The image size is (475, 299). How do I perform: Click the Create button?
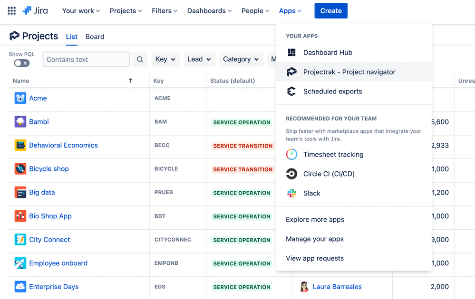click(331, 11)
